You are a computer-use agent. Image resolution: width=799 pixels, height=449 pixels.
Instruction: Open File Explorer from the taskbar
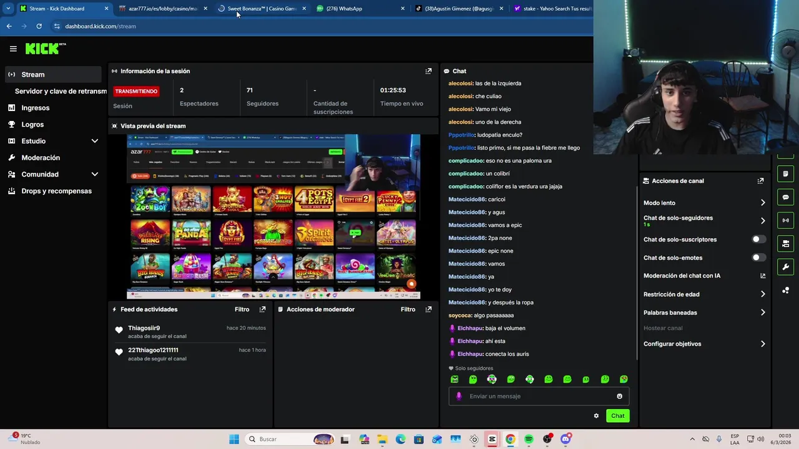pos(382,439)
